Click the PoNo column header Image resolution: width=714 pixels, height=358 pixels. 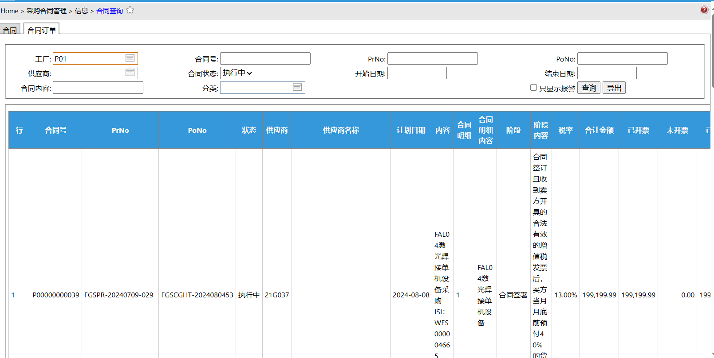pos(197,130)
